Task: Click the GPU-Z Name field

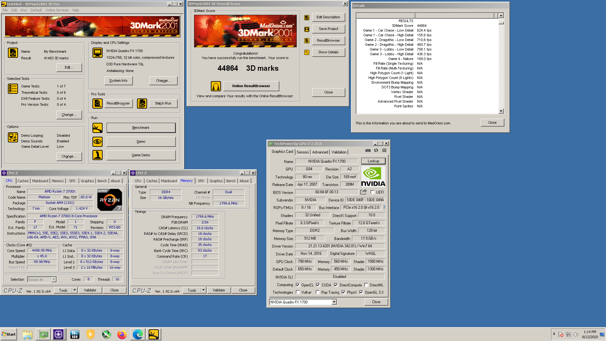Action: tap(327, 161)
